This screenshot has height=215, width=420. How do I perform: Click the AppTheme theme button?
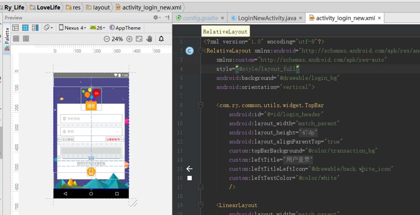click(x=125, y=28)
